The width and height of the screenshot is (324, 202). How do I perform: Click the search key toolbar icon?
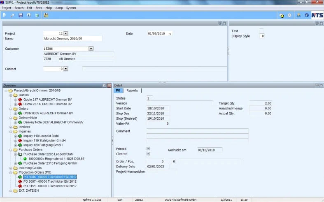(x=12, y=15)
